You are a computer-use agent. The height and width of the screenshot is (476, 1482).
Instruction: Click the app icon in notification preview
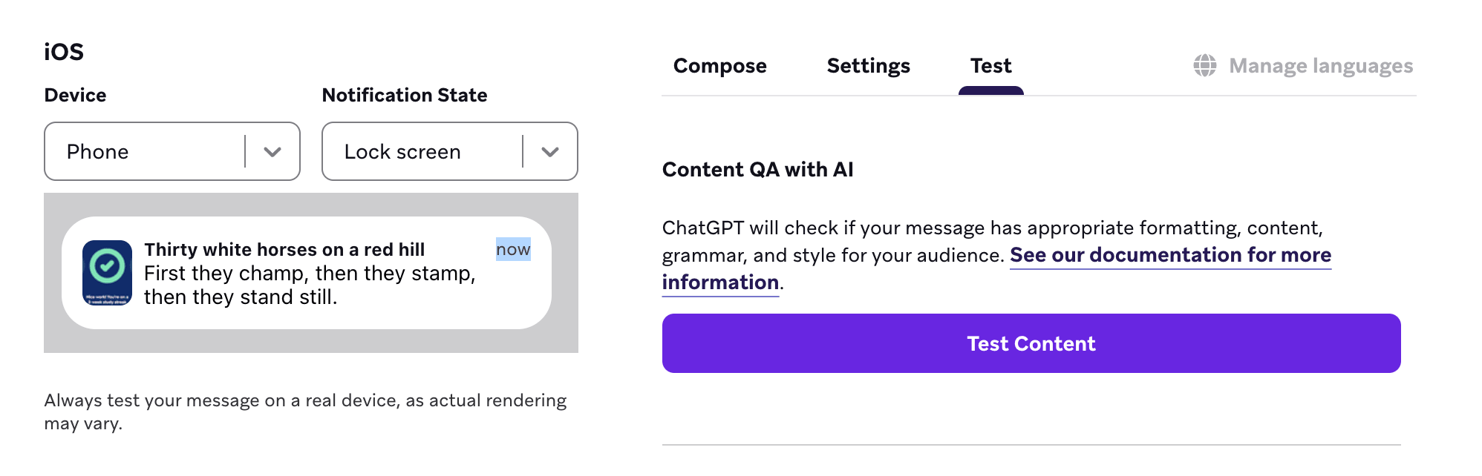107,273
